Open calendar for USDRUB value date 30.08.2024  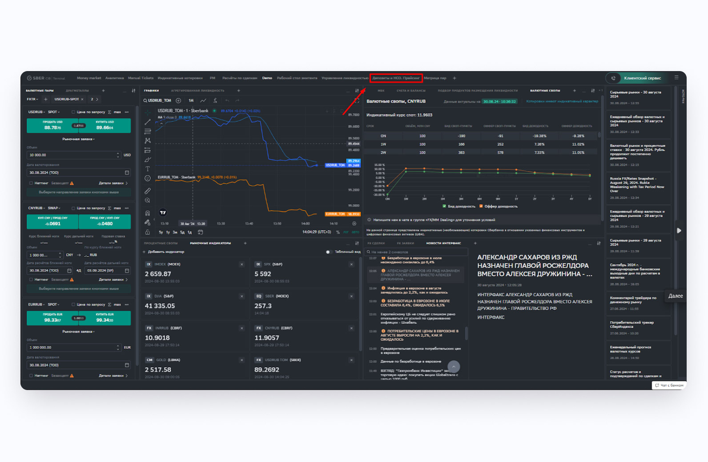(x=127, y=172)
